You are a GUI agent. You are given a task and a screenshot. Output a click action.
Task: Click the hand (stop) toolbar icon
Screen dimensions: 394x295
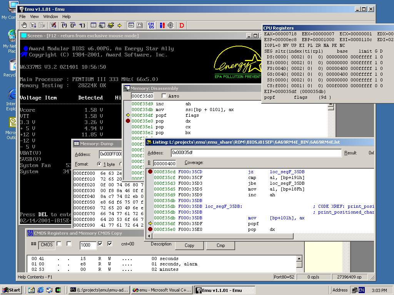click(24, 25)
